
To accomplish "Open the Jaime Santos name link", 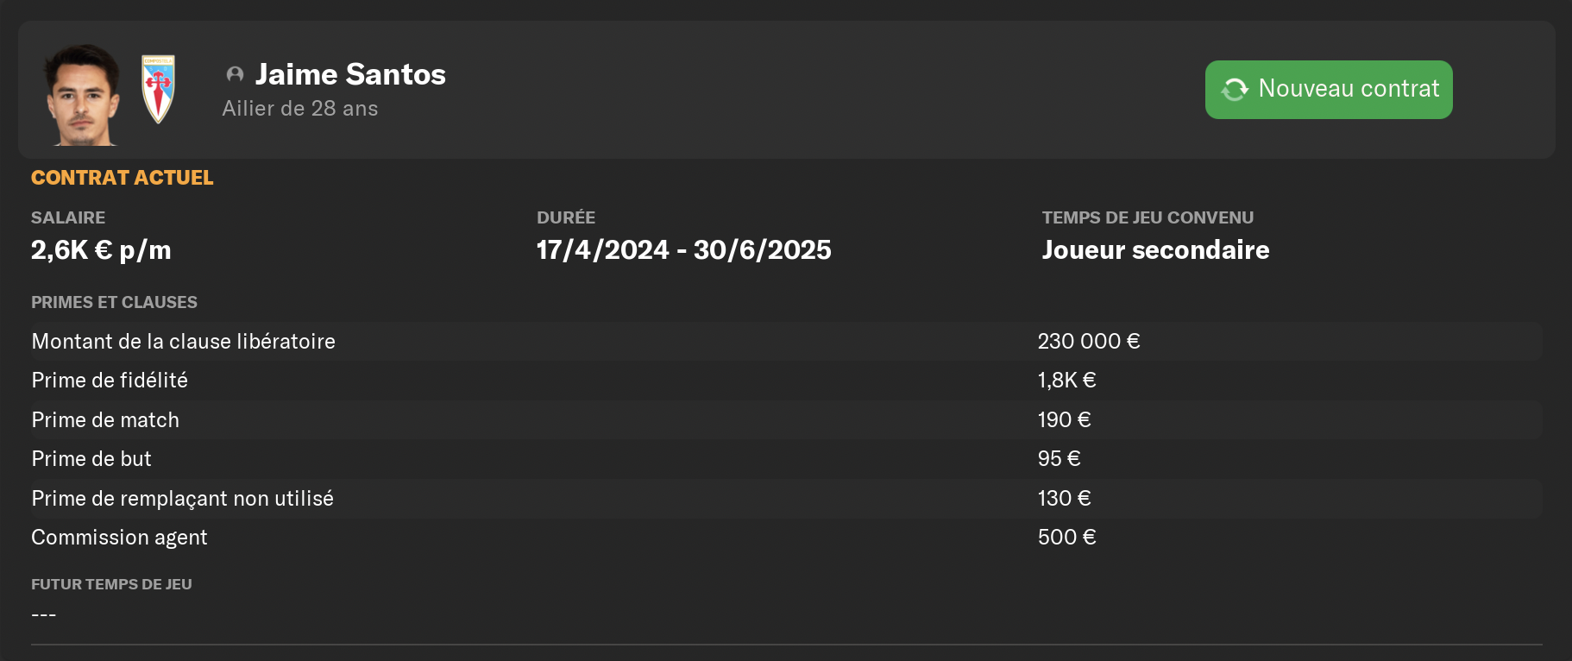I will (x=350, y=74).
